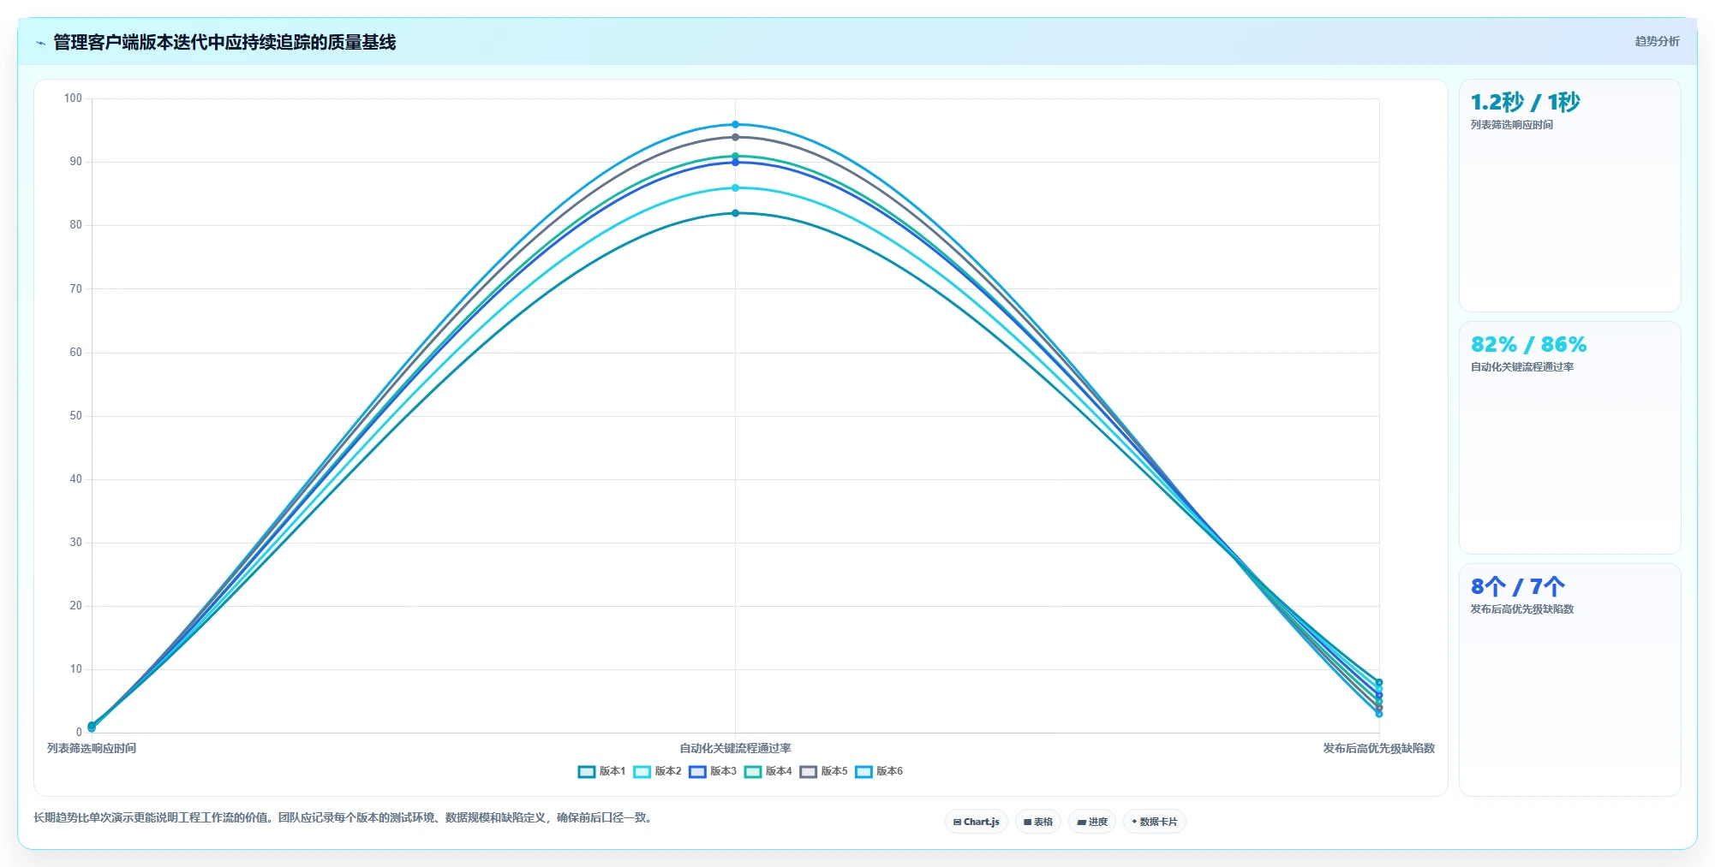Select the topmost peak point at 96
This screenshot has width=1715, height=867.
click(735, 125)
